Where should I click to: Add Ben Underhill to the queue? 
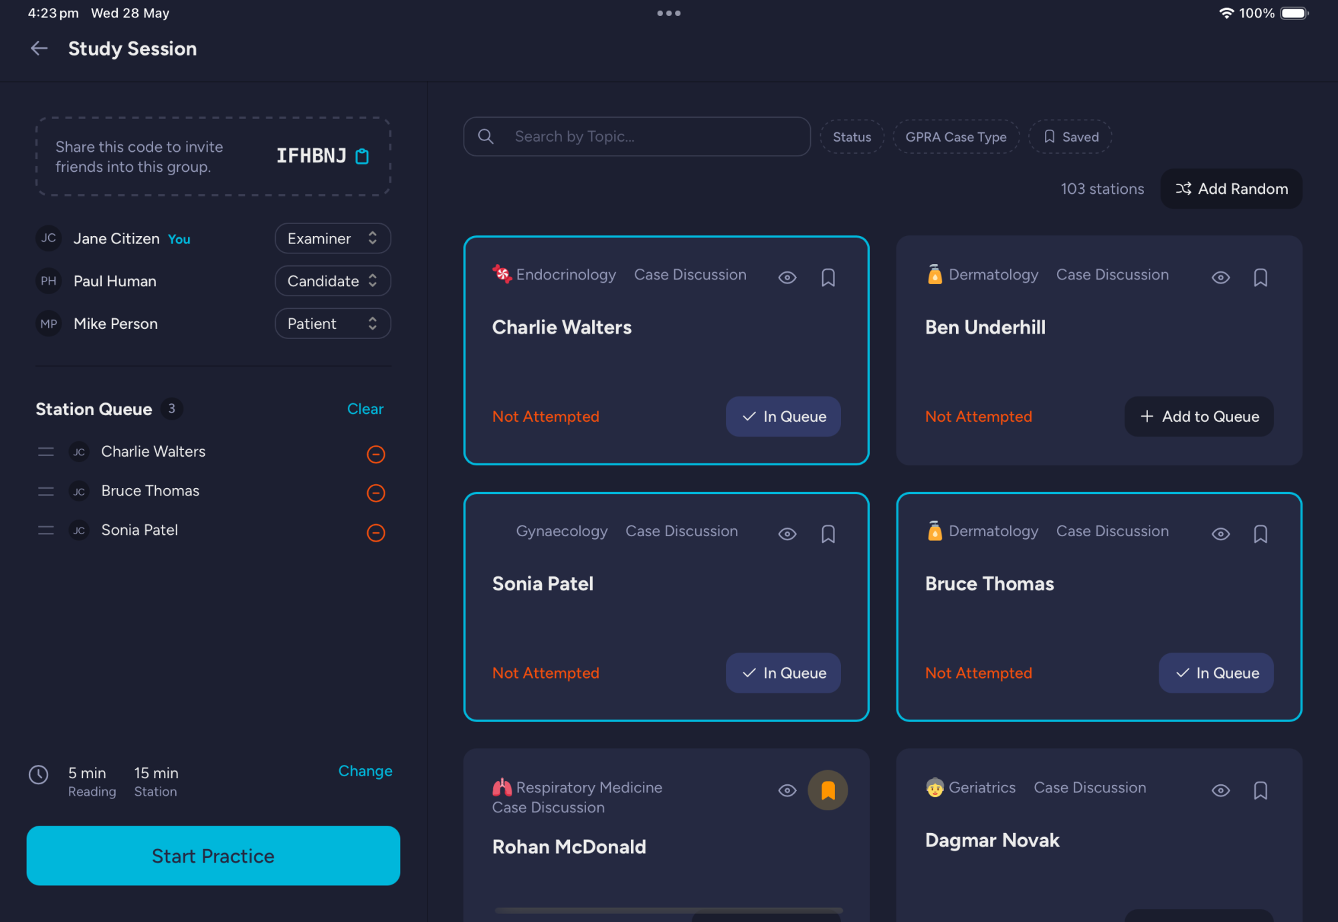pyautogui.click(x=1199, y=417)
